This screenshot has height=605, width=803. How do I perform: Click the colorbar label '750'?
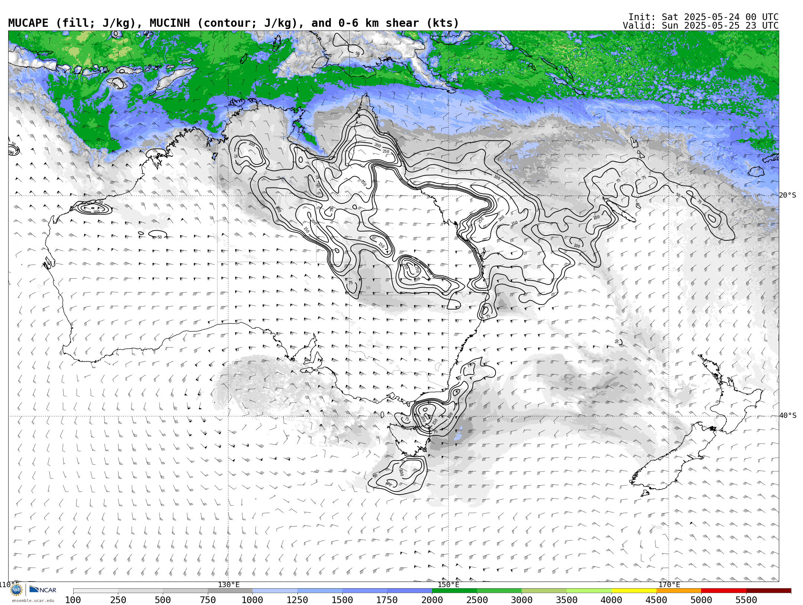[x=208, y=600]
